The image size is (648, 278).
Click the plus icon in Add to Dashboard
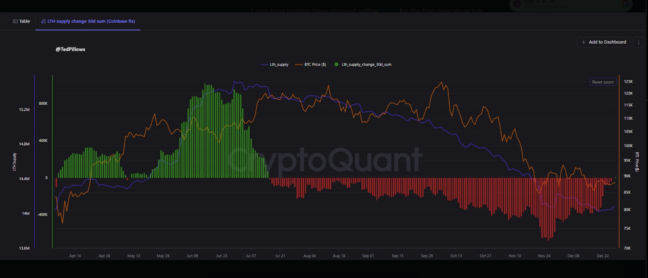coord(583,42)
